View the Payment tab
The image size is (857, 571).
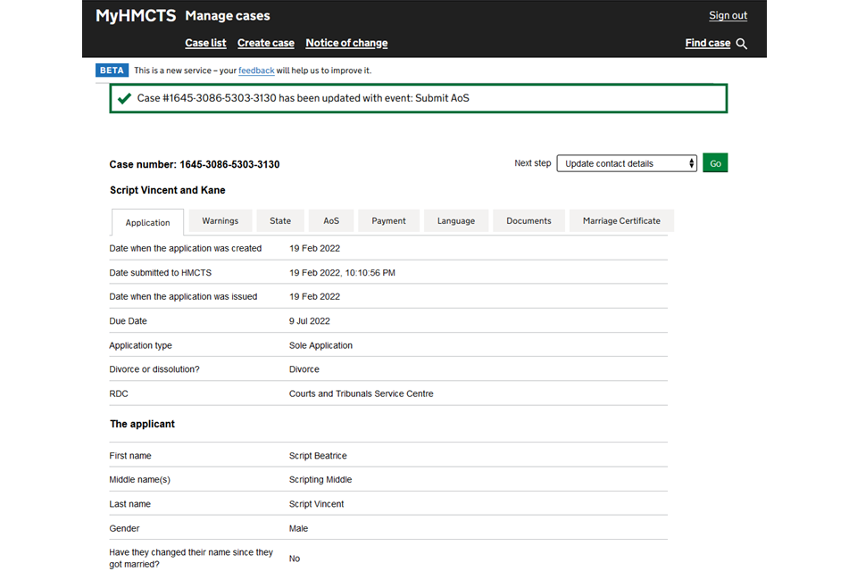tap(388, 221)
